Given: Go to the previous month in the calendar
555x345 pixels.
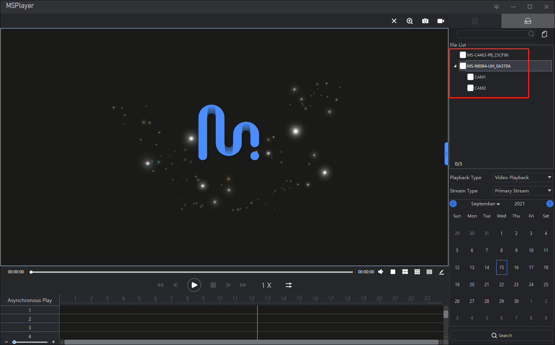Looking at the screenshot, I should point(453,204).
